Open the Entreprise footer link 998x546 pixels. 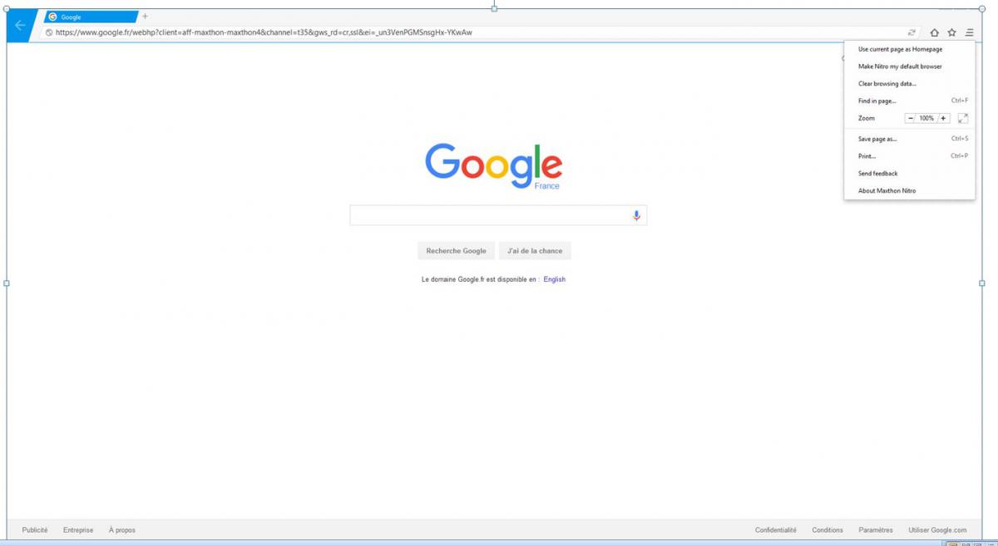(78, 530)
